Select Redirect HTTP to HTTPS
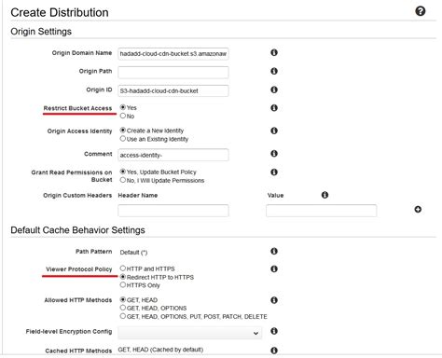442x358 pixels. coord(123,277)
